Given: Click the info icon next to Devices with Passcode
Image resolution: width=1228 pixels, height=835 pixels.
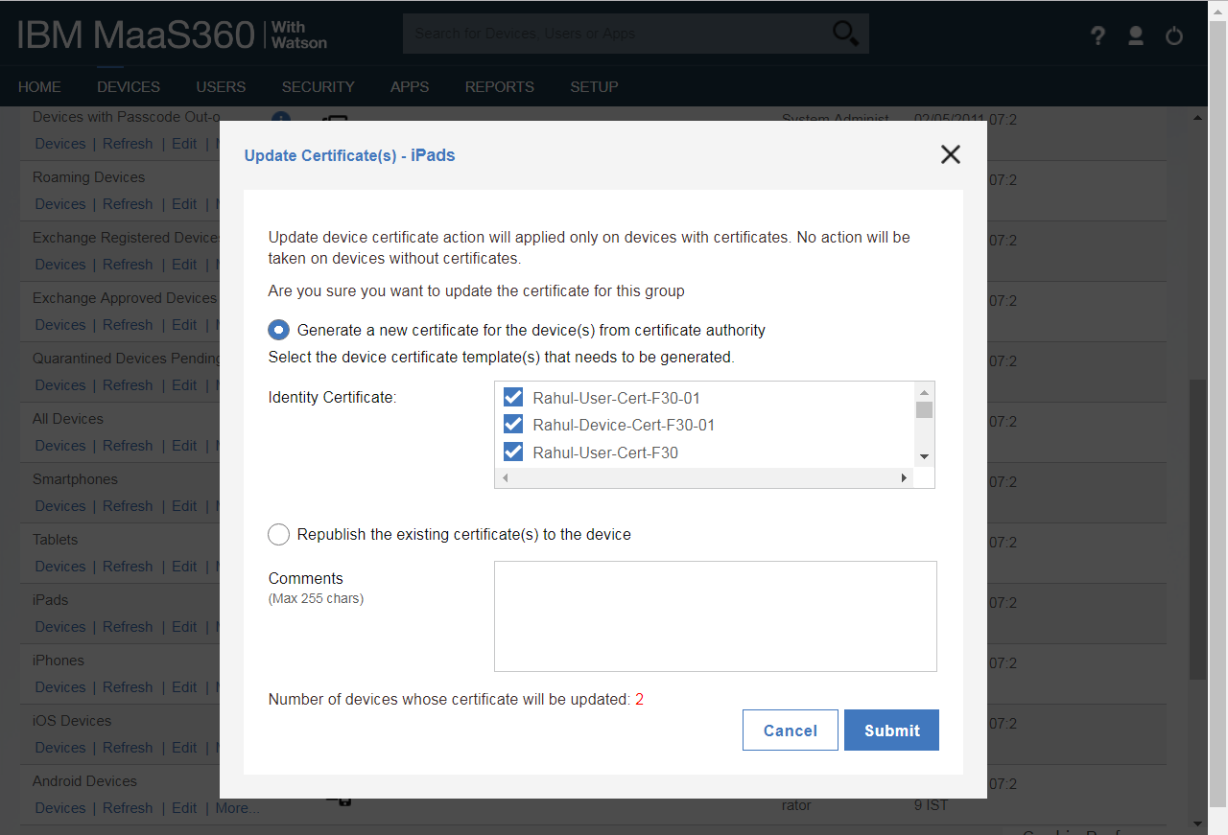Looking at the screenshot, I should (280, 119).
